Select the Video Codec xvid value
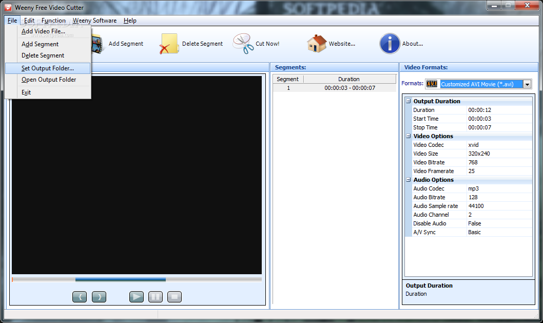The image size is (543, 323). click(x=499, y=145)
